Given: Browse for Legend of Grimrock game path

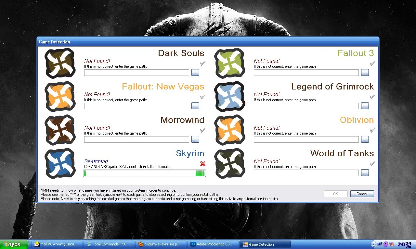Looking at the screenshot, I should click(365, 106).
